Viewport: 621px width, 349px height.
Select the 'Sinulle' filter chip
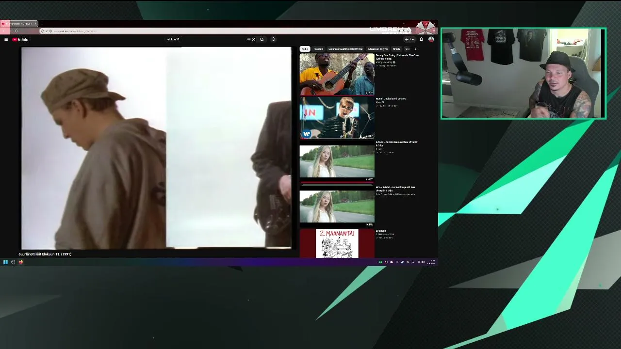coord(396,49)
